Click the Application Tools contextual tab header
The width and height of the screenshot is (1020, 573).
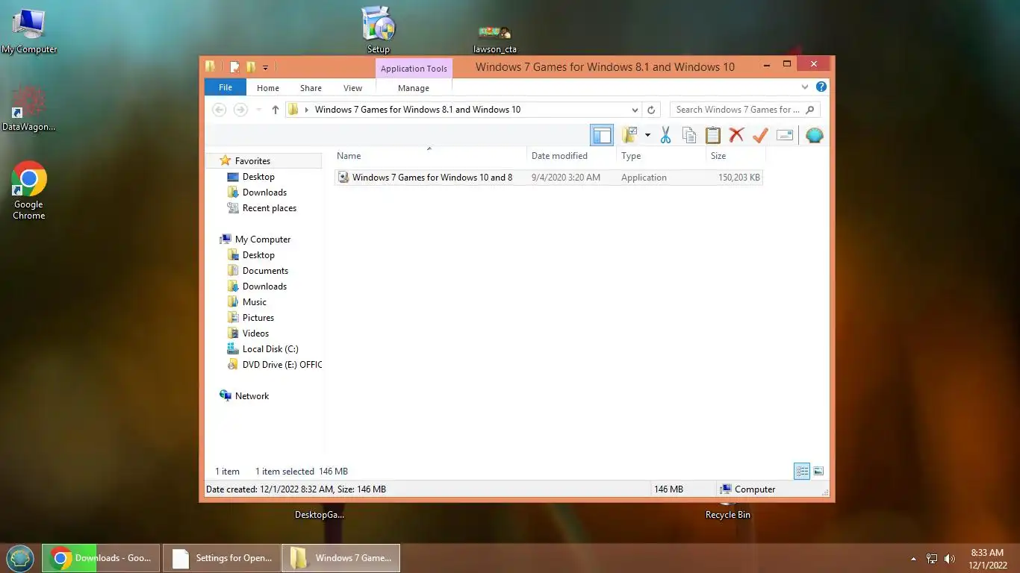click(x=414, y=69)
